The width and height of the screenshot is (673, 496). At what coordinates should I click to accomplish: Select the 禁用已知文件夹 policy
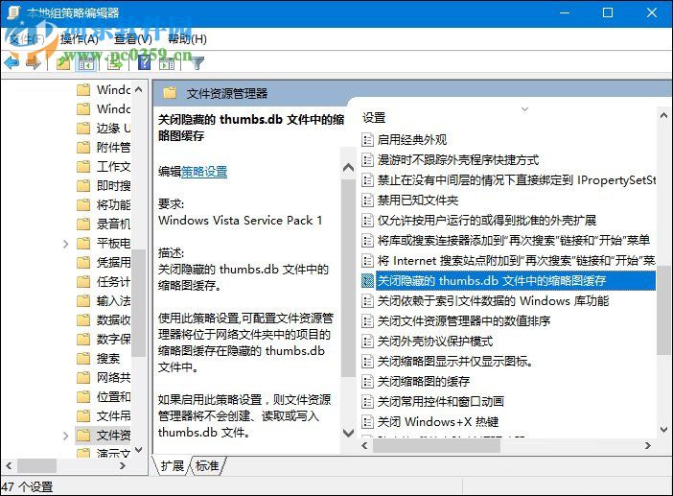tap(418, 201)
